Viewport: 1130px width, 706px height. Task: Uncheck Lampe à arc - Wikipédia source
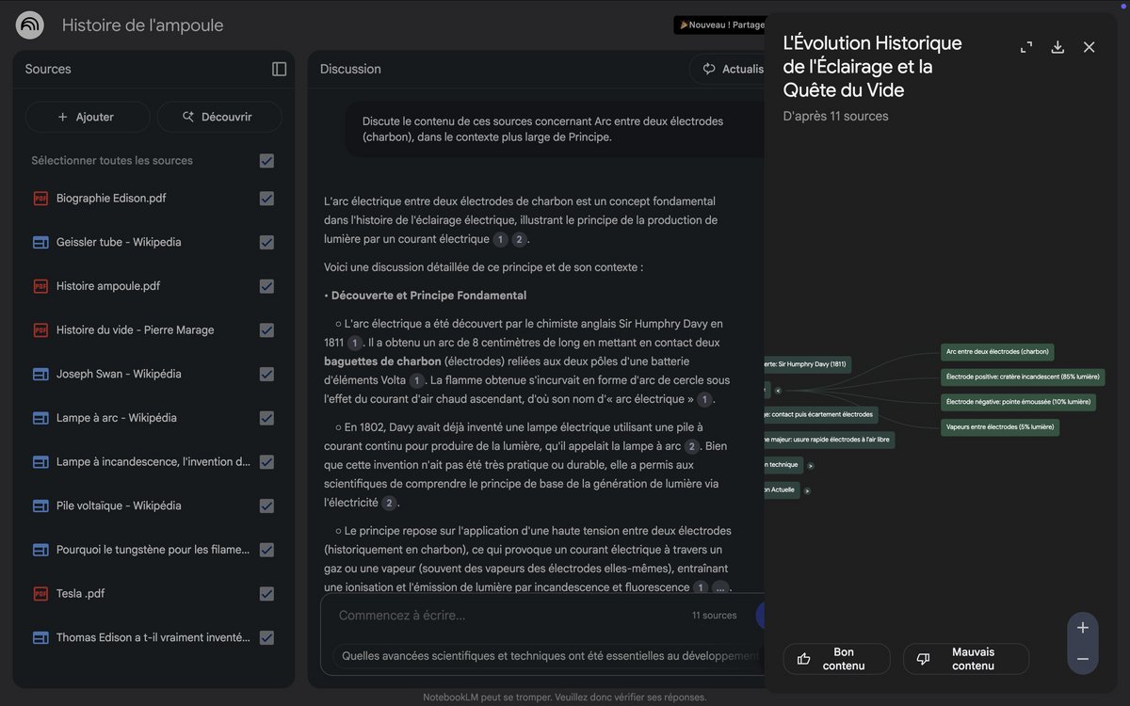point(266,418)
